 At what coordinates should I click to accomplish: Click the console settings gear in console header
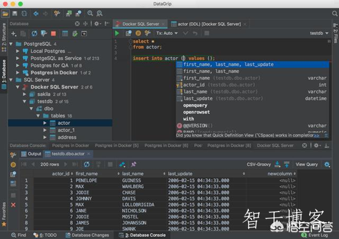[316, 145]
